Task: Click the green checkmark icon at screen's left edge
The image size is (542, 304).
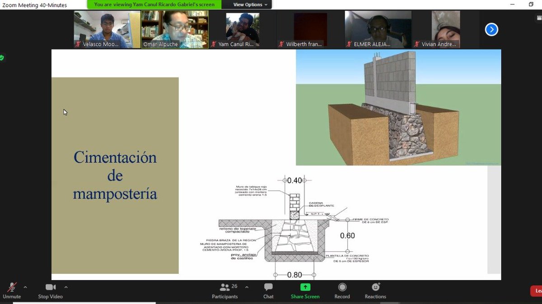Action: click(3, 58)
